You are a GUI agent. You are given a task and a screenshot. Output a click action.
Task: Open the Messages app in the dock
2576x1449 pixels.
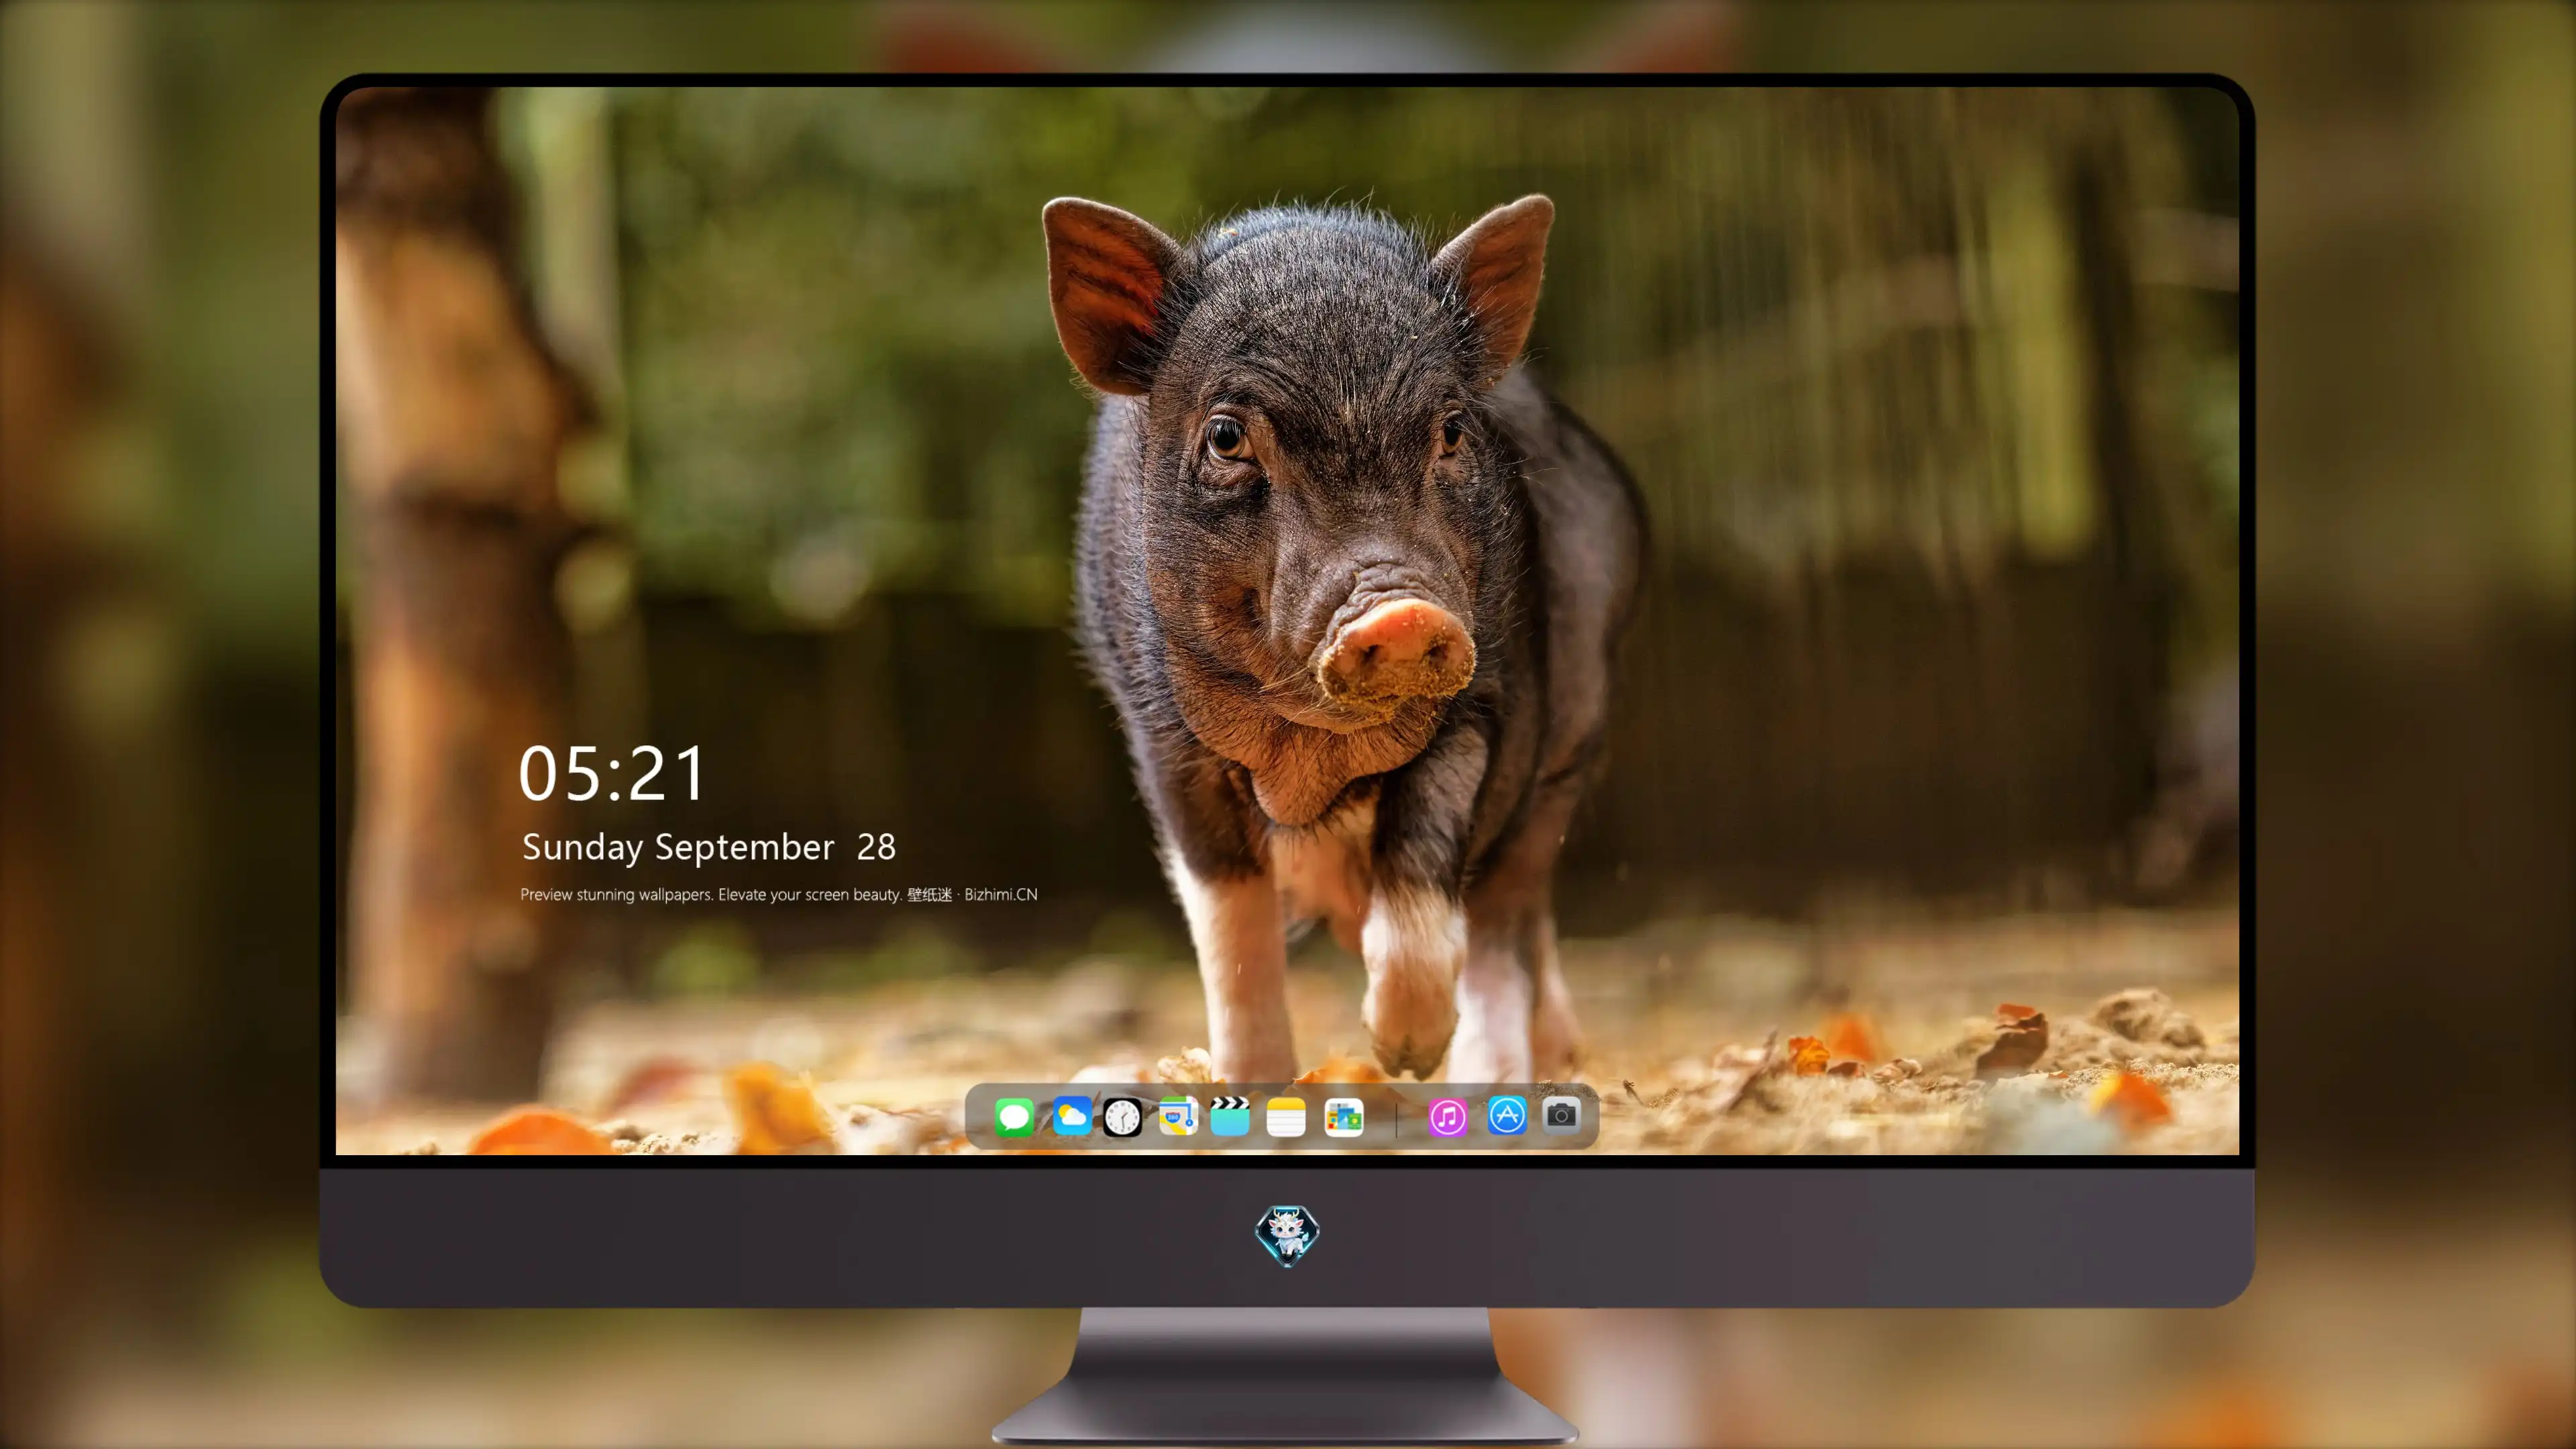pyautogui.click(x=1014, y=1117)
